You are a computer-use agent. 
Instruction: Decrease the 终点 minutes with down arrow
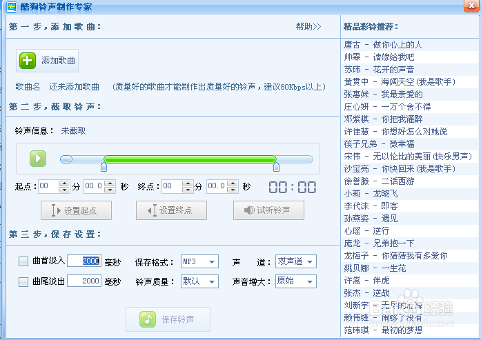(x=188, y=189)
